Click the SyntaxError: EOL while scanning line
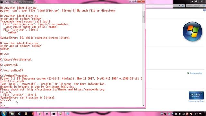Image resolution: width=206 pixels, height=116 pixels. pos(35,38)
